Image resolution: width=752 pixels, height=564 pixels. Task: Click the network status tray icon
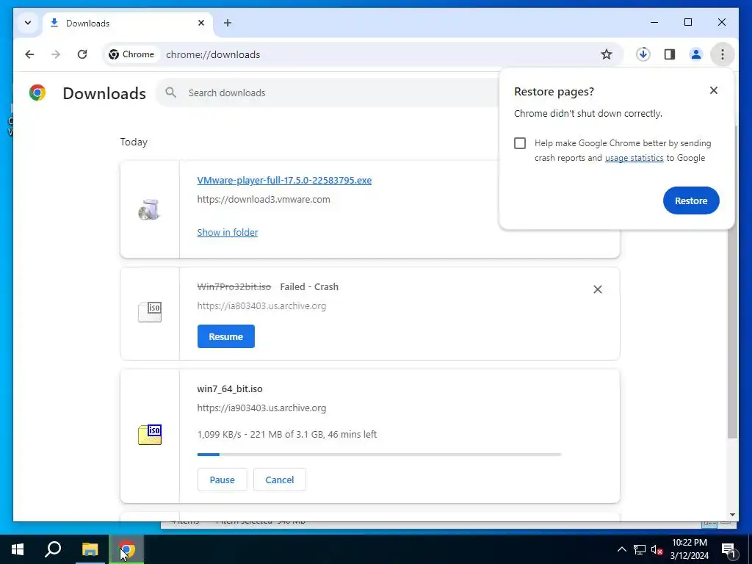640,549
